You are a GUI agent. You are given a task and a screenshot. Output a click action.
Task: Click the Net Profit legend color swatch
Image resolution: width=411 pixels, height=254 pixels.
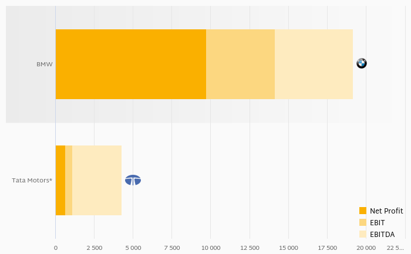click(x=363, y=211)
